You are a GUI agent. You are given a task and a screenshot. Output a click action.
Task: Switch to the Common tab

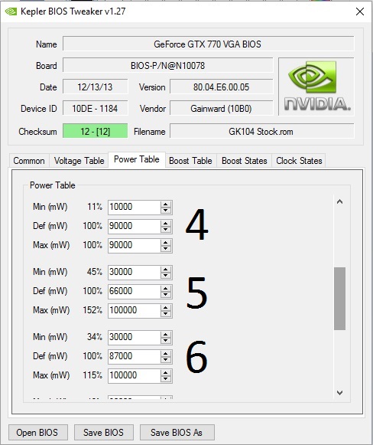click(29, 161)
